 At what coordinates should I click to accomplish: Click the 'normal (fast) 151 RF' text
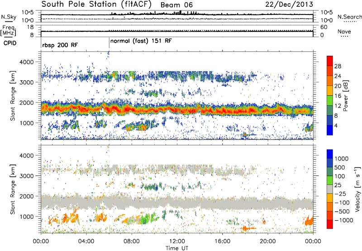[141, 41]
